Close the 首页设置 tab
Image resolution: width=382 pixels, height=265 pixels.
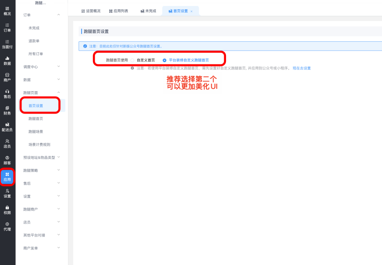click(x=192, y=12)
